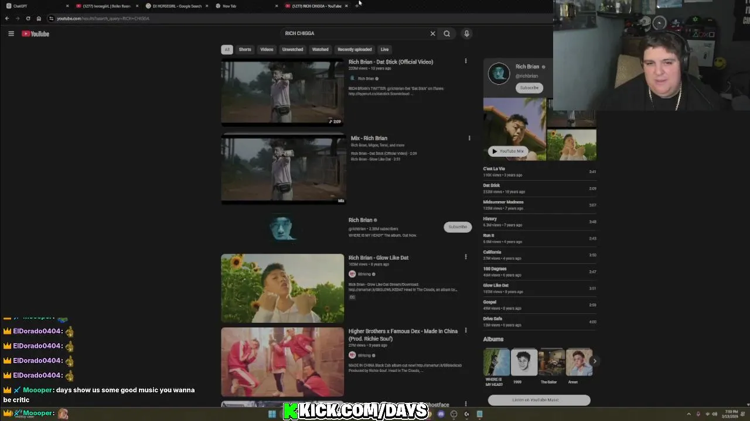This screenshot has height=421, width=750.
Task: Open Mix - Rich Brian title link
Action: pyautogui.click(x=369, y=139)
